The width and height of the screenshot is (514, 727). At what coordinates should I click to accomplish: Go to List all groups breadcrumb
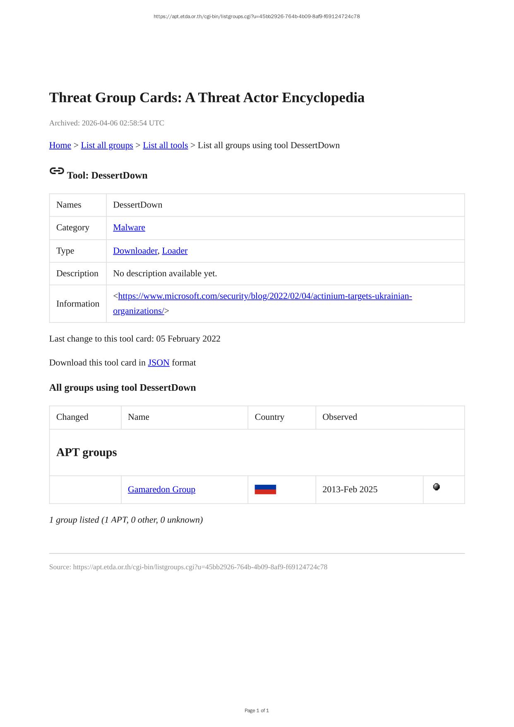[x=107, y=145]
